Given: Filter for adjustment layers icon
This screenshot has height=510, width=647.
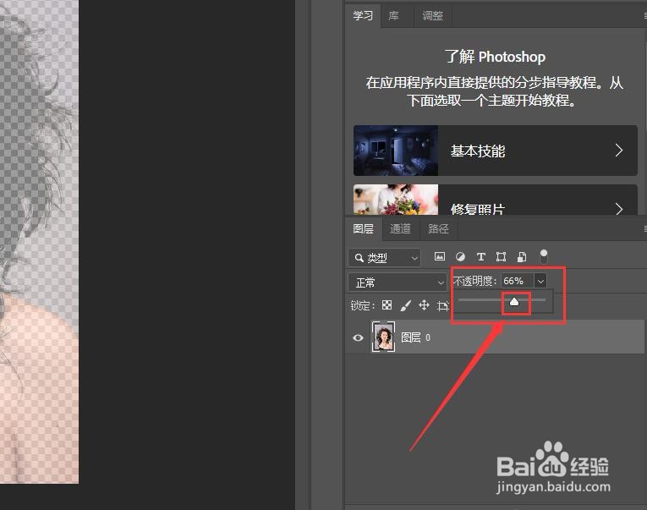Looking at the screenshot, I should (460, 256).
